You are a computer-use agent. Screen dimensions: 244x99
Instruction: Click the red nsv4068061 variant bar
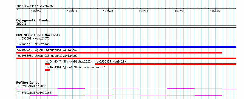[x=126, y=58]
